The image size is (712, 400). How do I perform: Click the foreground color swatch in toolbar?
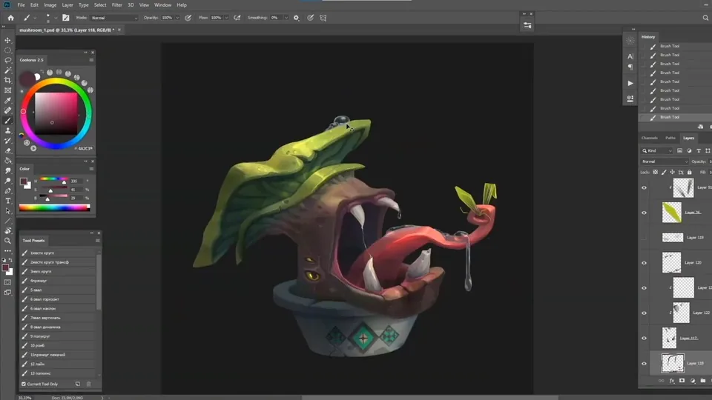pyautogui.click(x=5, y=268)
